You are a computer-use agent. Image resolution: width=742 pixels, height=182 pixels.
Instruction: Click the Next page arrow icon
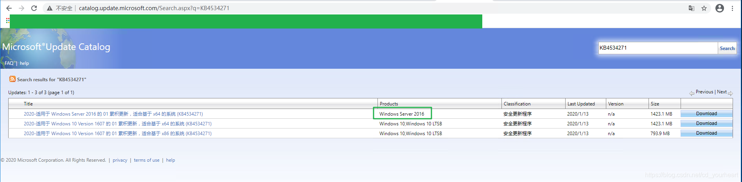pos(730,93)
